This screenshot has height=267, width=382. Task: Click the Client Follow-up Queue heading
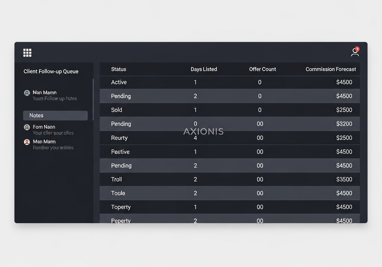[51, 71]
